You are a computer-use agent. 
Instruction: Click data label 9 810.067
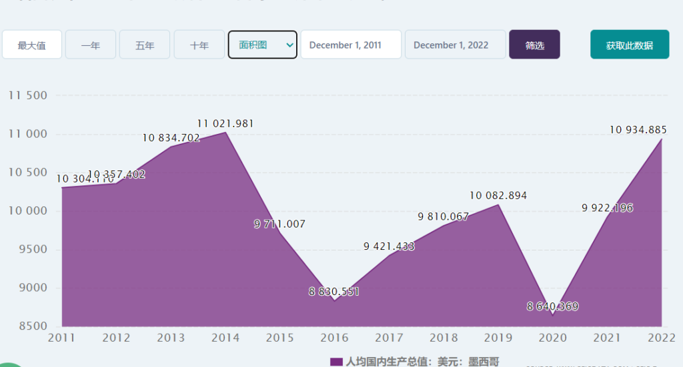[444, 216]
